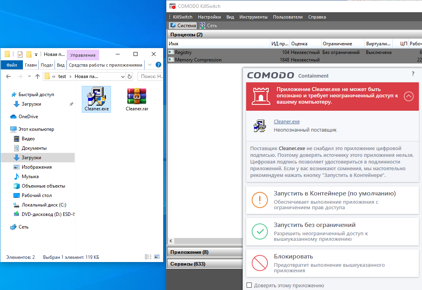Expand the Сервисы (633) section
This screenshot has height=290, width=422.
pyautogui.click(x=205, y=264)
